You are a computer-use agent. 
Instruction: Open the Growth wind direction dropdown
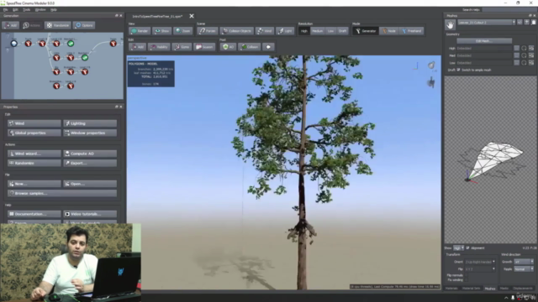[x=524, y=262]
